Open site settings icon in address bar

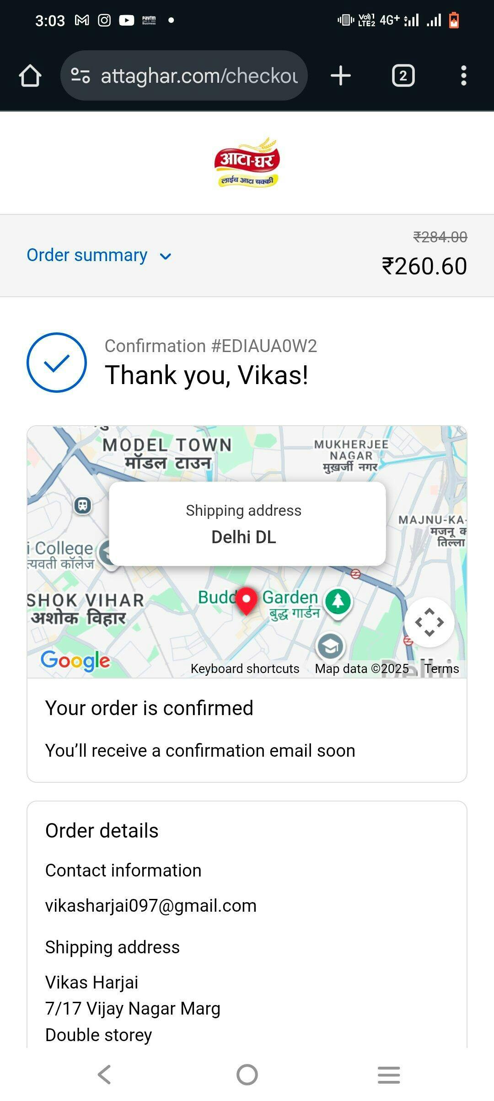pyautogui.click(x=81, y=75)
